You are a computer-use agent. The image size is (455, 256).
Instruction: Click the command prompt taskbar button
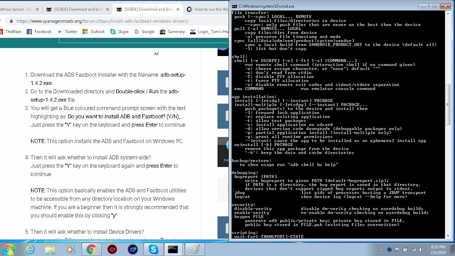pyautogui.click(x=173, y=249)
